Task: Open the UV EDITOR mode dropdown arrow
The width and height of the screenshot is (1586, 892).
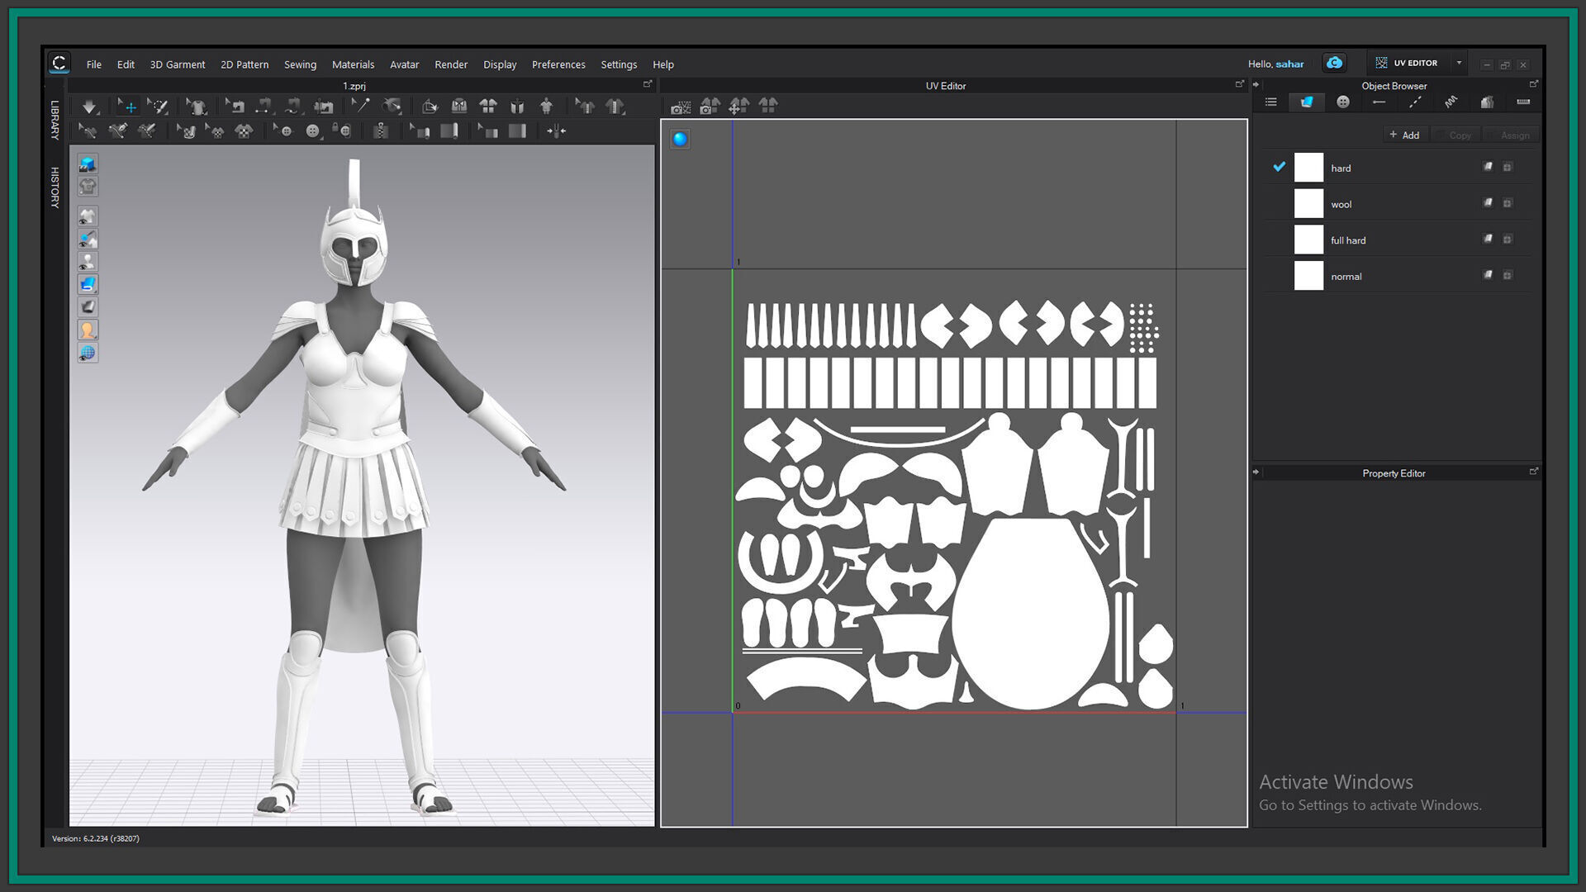Action: coord(1459,63)
